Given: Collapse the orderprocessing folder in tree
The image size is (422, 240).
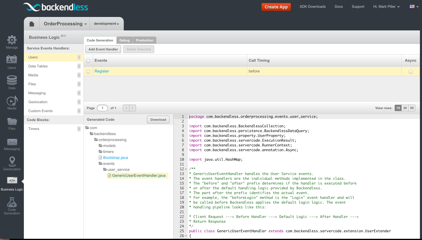Looking at the screenshot, I should (96, 140).
